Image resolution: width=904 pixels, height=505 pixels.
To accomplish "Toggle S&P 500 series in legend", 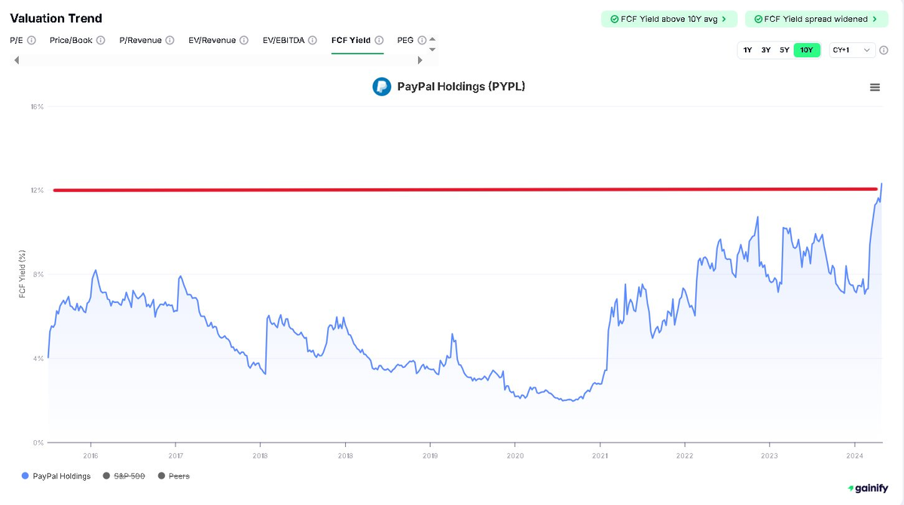I will pos(124,476).
